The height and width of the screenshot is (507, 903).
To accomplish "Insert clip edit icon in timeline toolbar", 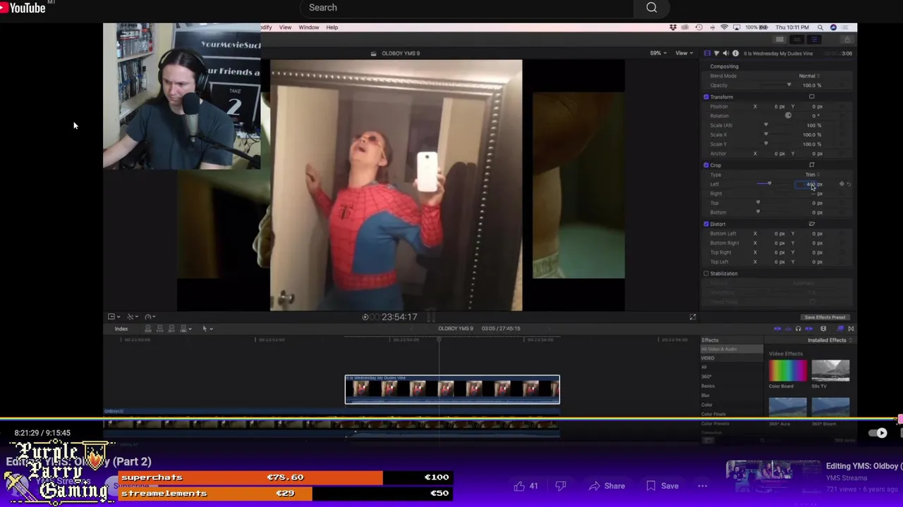I will [x=160, y=329].
